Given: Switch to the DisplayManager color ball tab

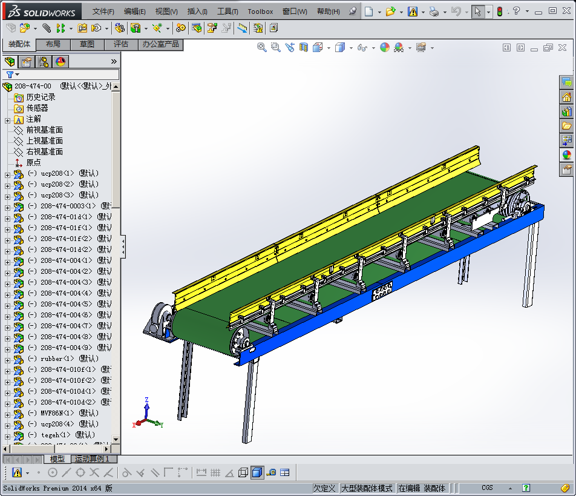Looking at the screenshot, I should pyautogui.click(x=61, y=61).
